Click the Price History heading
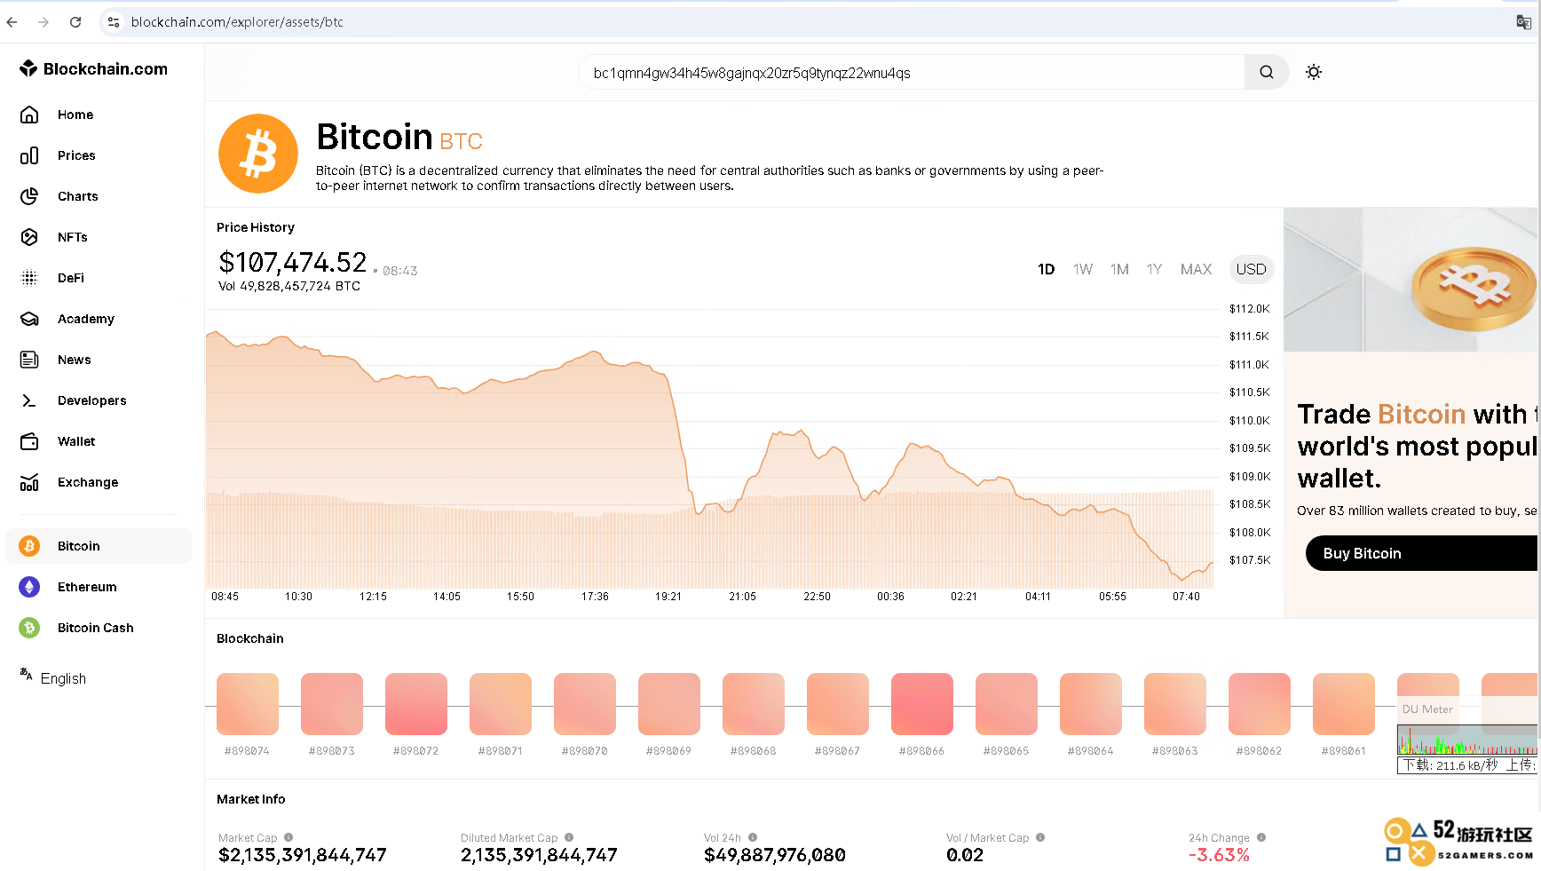 (x=256, y=227)
